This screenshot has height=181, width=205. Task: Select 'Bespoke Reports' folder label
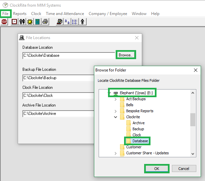(x=140, y=111)
